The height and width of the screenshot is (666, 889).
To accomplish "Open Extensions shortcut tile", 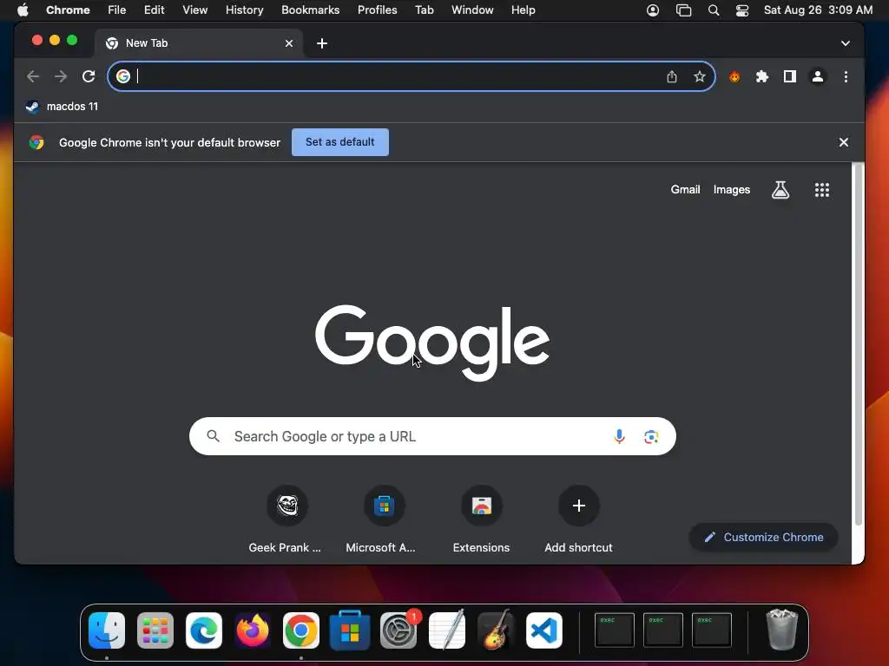I will pos(481,520).
